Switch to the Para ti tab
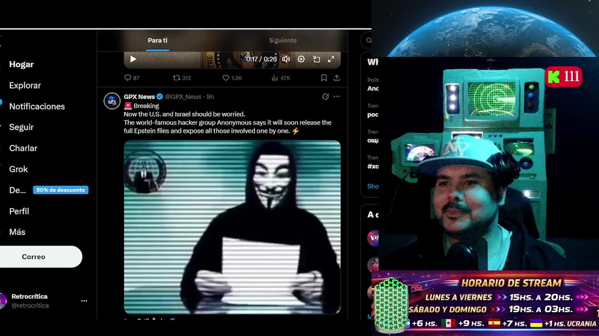Image resolution: width=599 pixels, height=336 pixels. pos(158,40)
